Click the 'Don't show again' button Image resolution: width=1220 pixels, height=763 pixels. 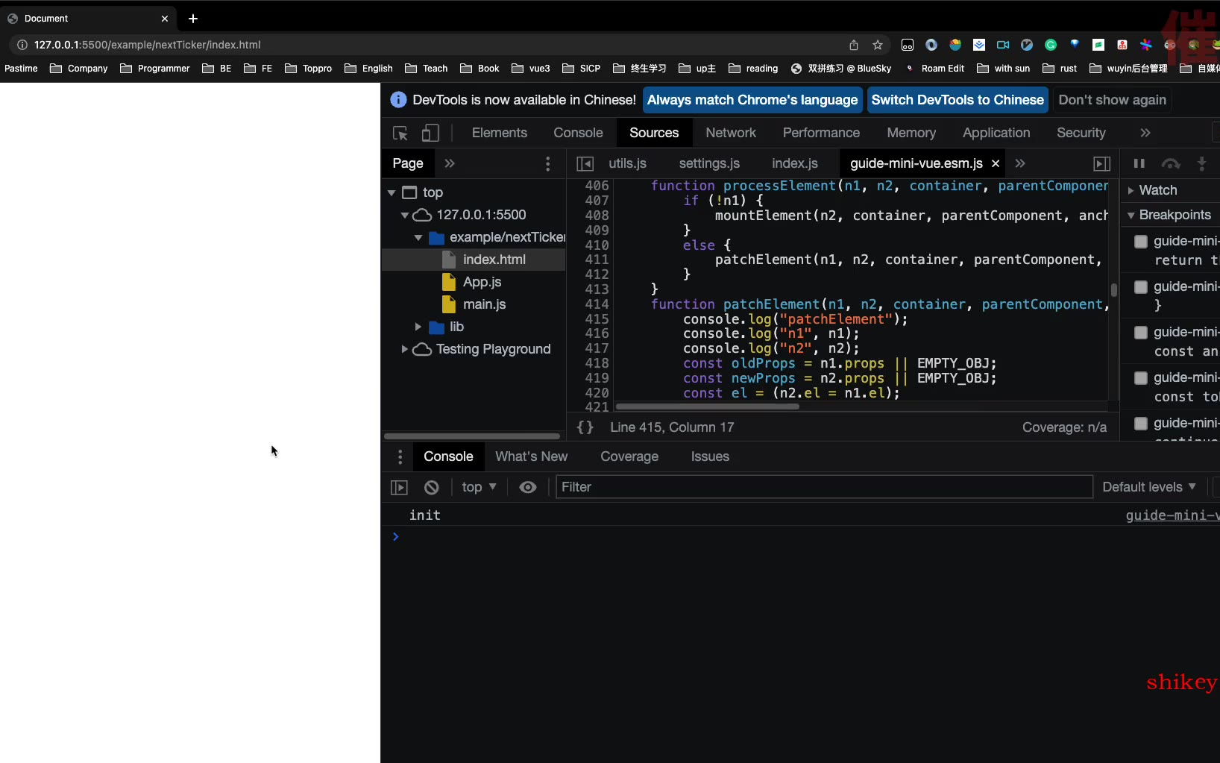pos(1111,100)
